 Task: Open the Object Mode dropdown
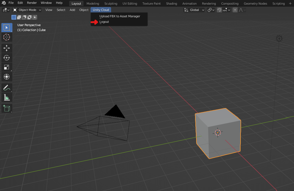point(27,10)
